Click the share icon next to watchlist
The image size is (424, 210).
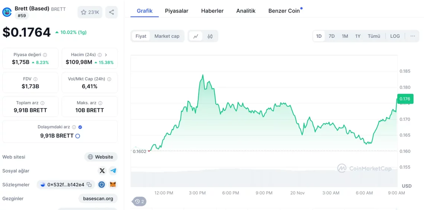pyautogui.click(x=112, y=12)
